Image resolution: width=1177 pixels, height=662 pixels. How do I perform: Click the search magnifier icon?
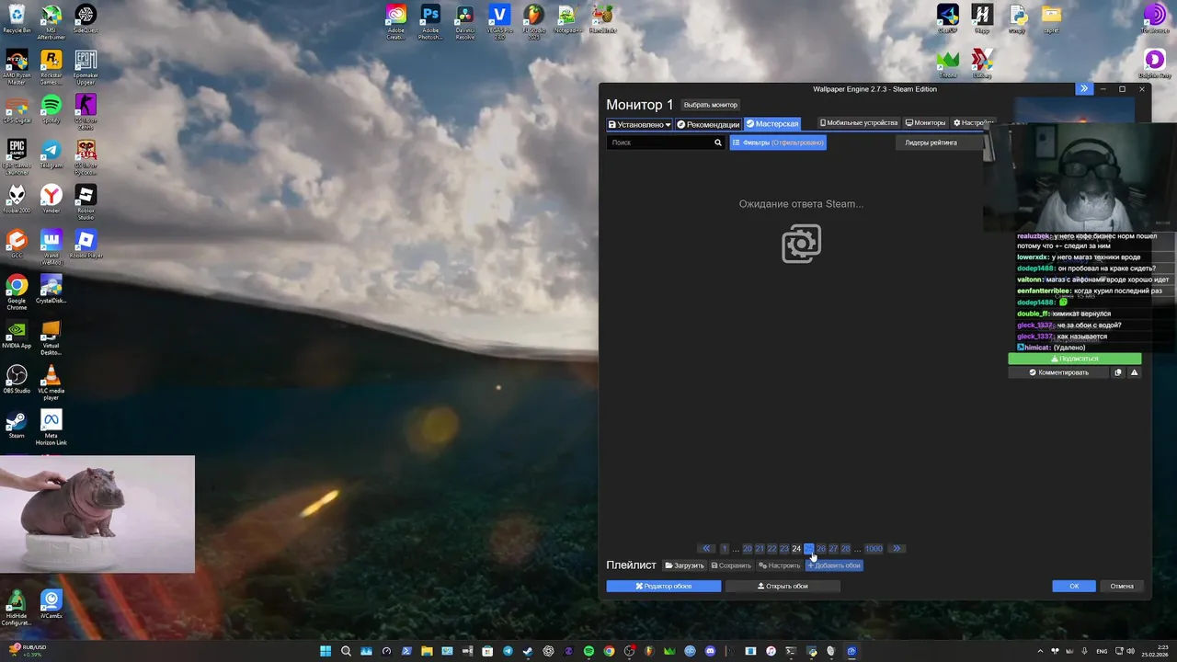718,143
